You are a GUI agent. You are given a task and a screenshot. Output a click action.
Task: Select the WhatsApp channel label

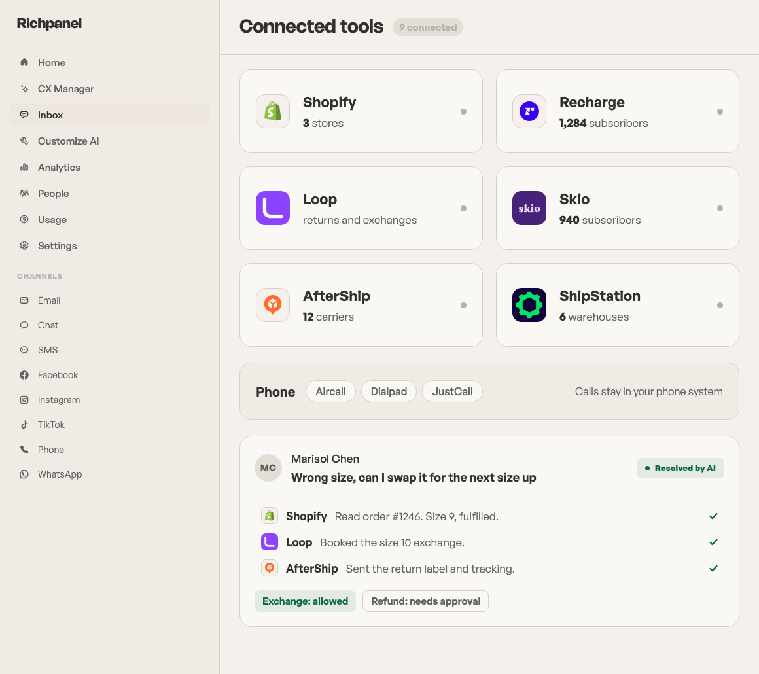[x=60, y=474]
